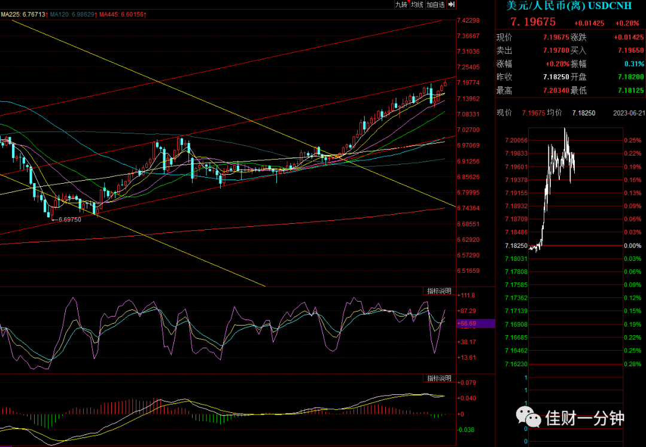Viewport: 646px width, 447px height.
Task: Click the jump-to-latest arrow icon
Action: tap(451, 5)
